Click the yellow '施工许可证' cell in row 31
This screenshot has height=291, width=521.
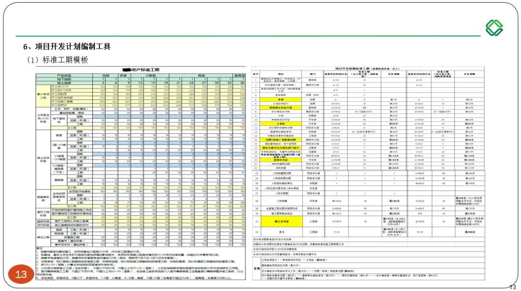281,221
